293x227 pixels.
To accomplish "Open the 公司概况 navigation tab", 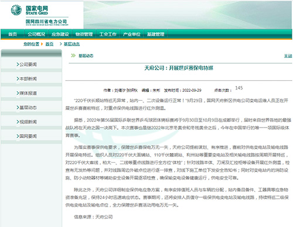I will pyautogui.click(x=36, y=35).
